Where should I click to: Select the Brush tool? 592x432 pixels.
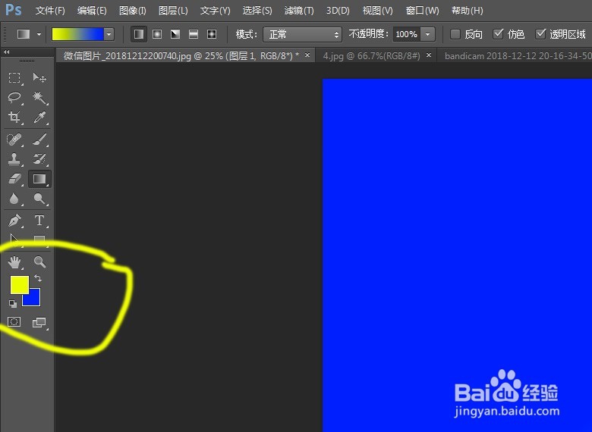coord(39,139)
